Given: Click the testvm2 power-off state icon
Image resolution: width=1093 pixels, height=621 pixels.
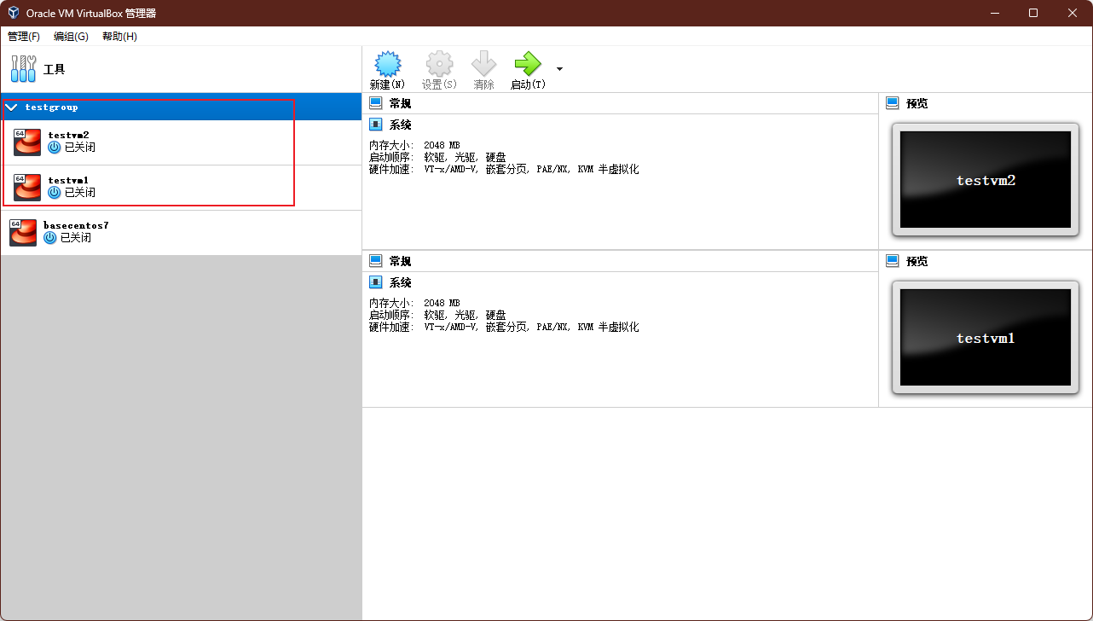Looking at the screenshot, I should click(55, 148).
